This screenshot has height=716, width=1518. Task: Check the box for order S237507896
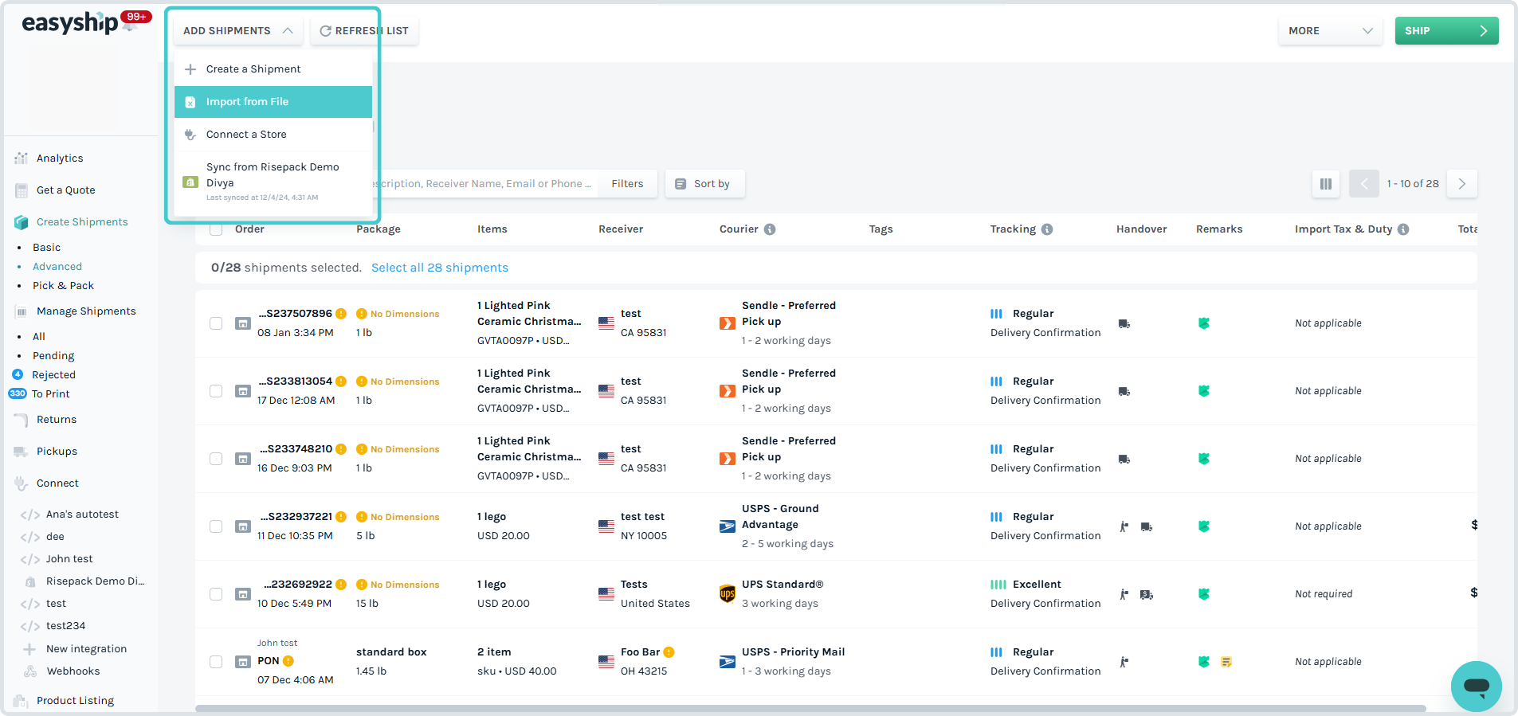(x=216, y=323)
